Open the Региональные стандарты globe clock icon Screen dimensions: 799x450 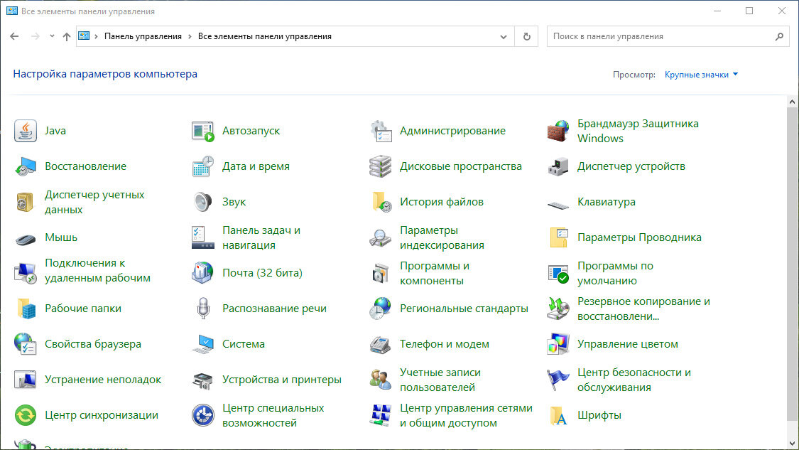pyautogui.click(x=381, y=309)
